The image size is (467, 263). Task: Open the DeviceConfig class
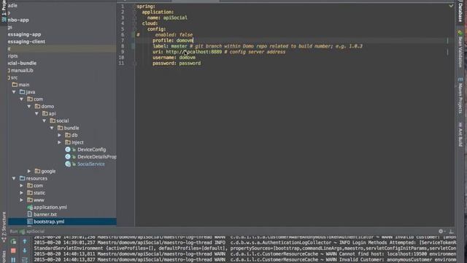point(92,150)
